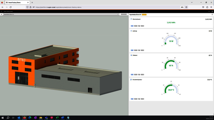
Task: Select 'Tag' range under Füllstand
Action: tap(139, 75)
